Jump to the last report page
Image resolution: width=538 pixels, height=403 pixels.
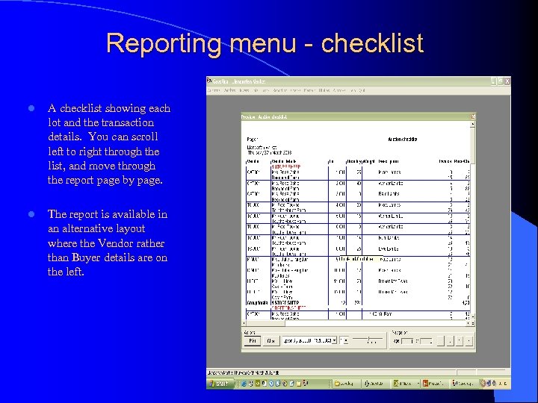pyautogui.click(x=469, y=341)
